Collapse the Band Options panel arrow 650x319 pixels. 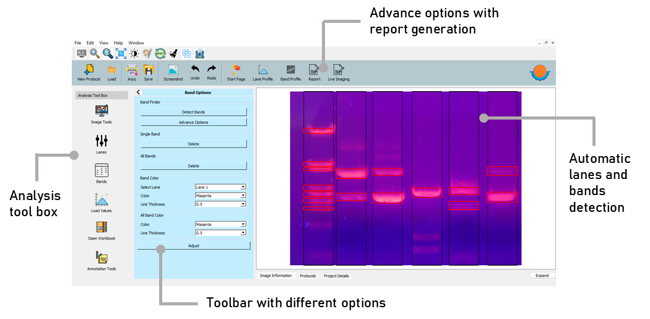pyautogui.click(x=139, y=92)
